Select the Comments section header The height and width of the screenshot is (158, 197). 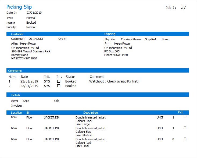(15, 71)
